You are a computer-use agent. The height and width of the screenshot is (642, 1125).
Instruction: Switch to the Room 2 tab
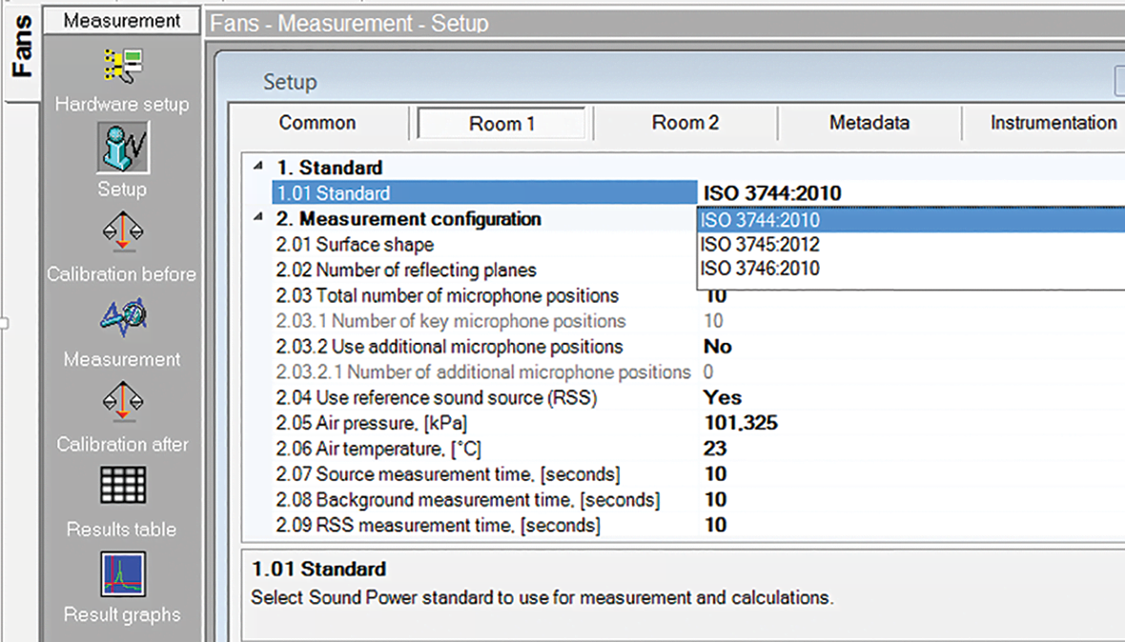pos(685,123)
